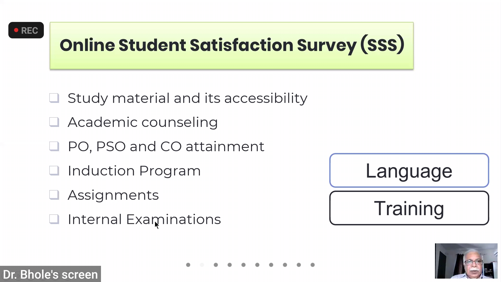The image size is (501, 282).
Task: Check the Internal Examinations box
Action: 54,219
